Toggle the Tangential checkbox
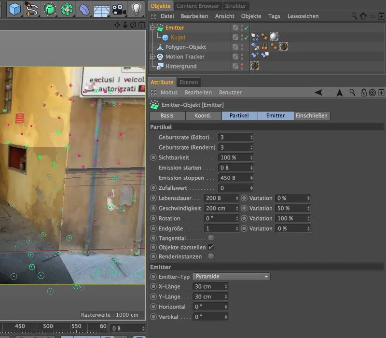The height and width of the screenshot is (338, 386). (x=211, y=238)
